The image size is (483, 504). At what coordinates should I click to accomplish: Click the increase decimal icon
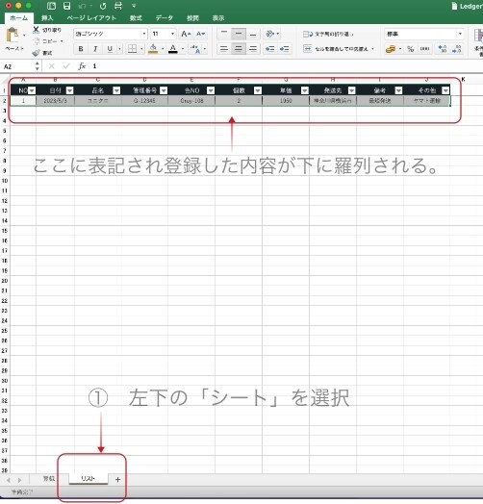[x=443, y=49]
